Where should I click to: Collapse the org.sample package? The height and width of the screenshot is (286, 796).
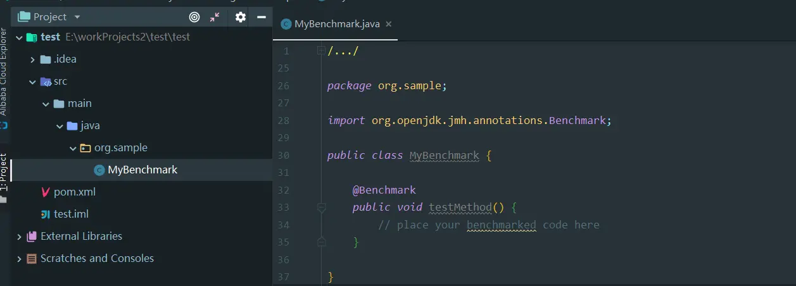(73, 148)
